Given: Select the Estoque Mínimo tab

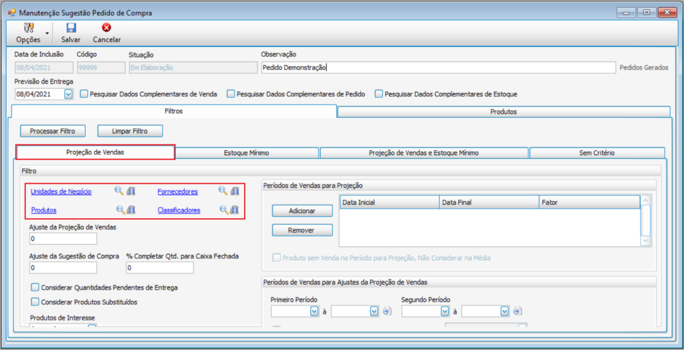Looking at the screenshot, I should click(x=247, y=153).
